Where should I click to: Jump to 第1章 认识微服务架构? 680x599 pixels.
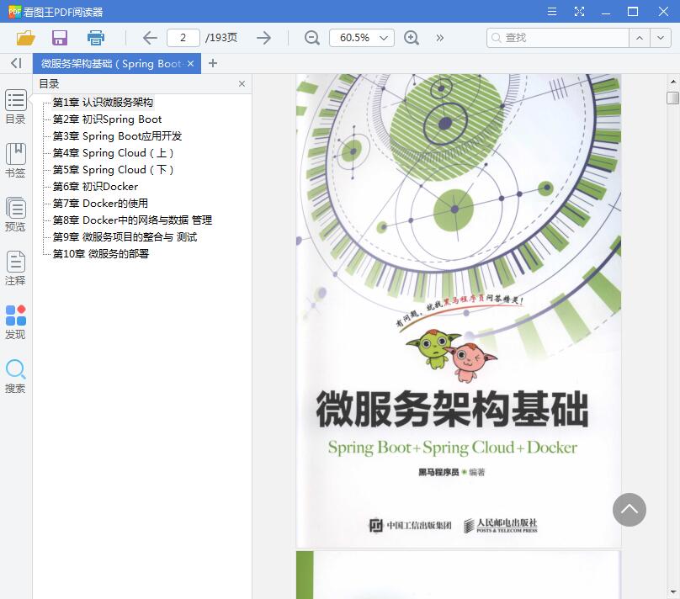coord(103,103)
